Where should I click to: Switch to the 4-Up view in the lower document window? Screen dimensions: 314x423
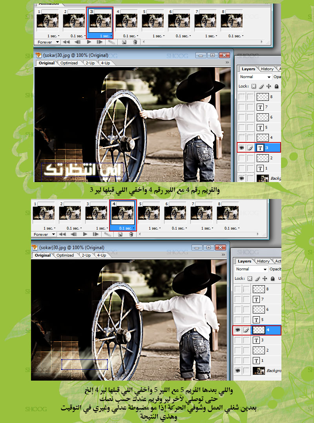(x=101, y=255)
